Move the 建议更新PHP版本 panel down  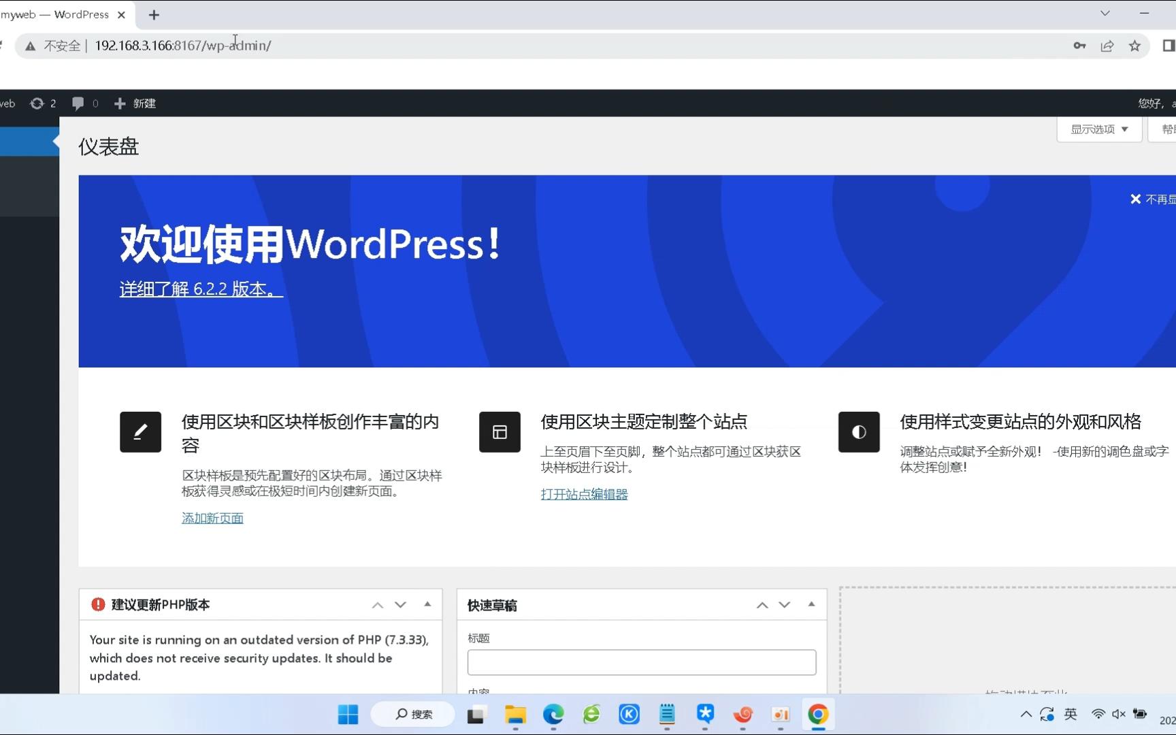click(x=400, y=604)
